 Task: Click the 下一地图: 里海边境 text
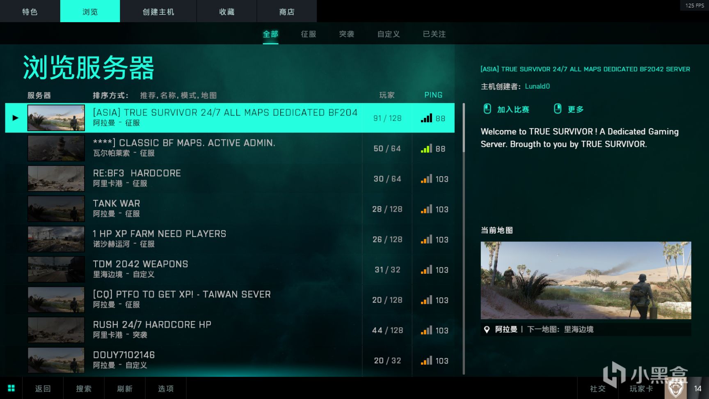pos(560,329)
